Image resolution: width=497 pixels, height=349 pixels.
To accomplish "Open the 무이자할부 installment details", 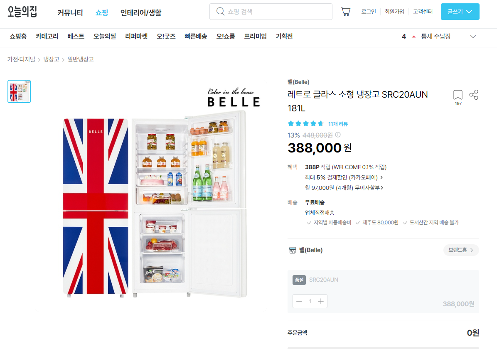I will (344, 188).
